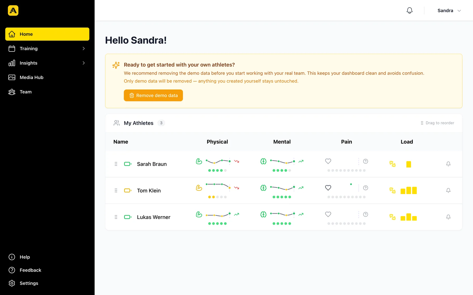The image size is (473, 295).
Task: Click Tom Klein's load bar chart
Action: tap(409, 190)
